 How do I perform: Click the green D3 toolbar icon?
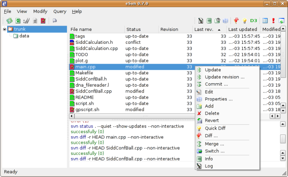click(253, 20)
